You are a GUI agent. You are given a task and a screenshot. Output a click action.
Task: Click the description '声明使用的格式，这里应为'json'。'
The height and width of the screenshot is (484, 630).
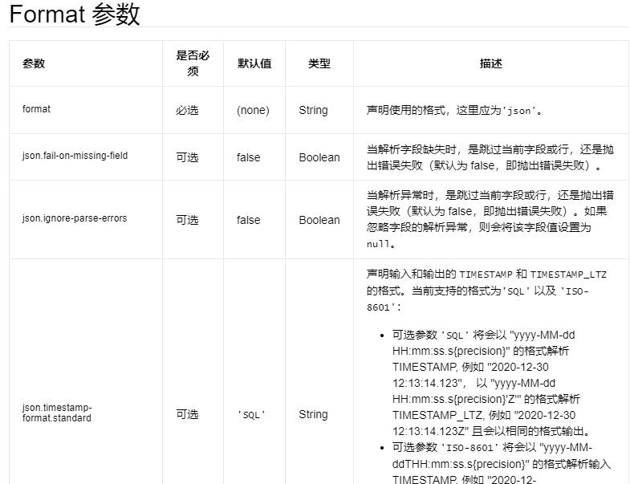pyautogui.click(x=454, y=110)
